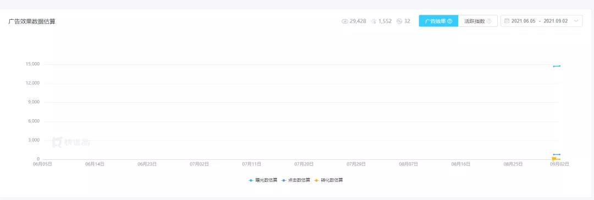
Task: Select the end date 2021.09.02
Action: (555, 21)
